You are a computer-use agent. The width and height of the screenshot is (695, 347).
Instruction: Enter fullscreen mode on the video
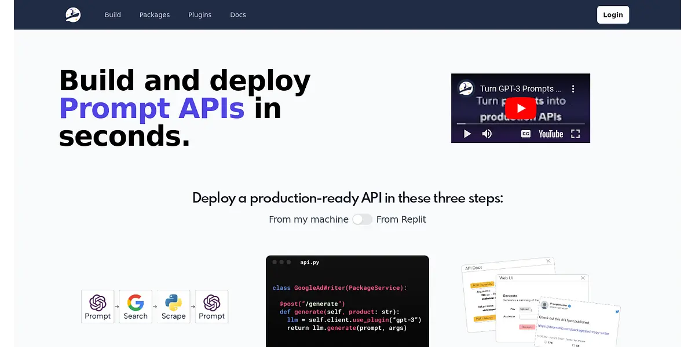pyautogui.click(x=575, y=134)
